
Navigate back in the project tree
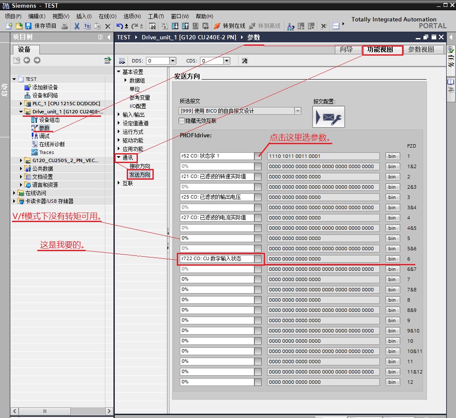pos(27,60)
